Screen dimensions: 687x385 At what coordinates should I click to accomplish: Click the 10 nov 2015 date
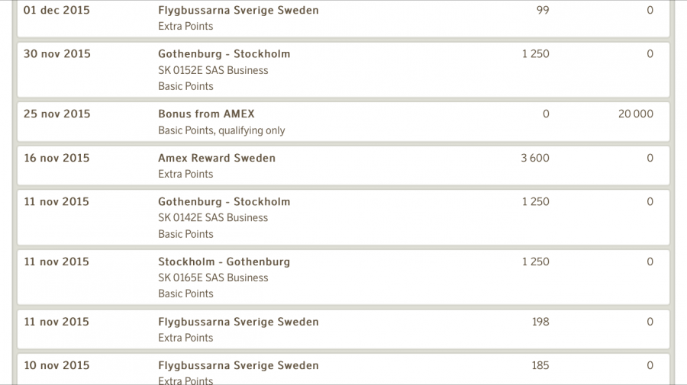56,366
